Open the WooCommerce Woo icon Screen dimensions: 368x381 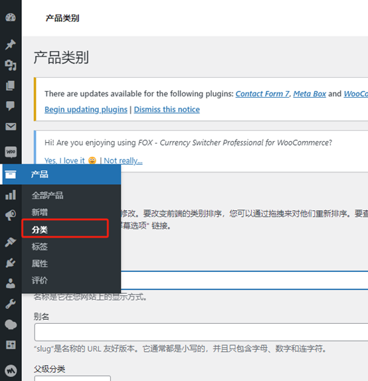pyautogui.click(x=11, y=152)
